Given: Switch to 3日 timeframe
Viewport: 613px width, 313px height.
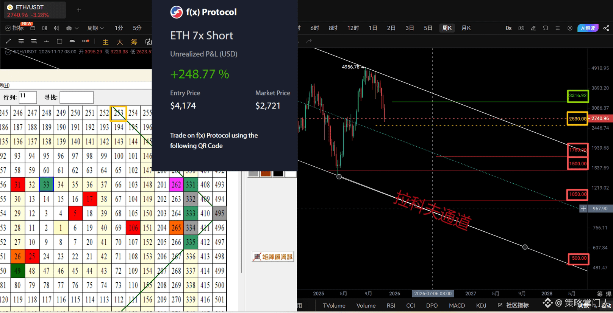Looking at the screenshot, I should click(410, 28).
